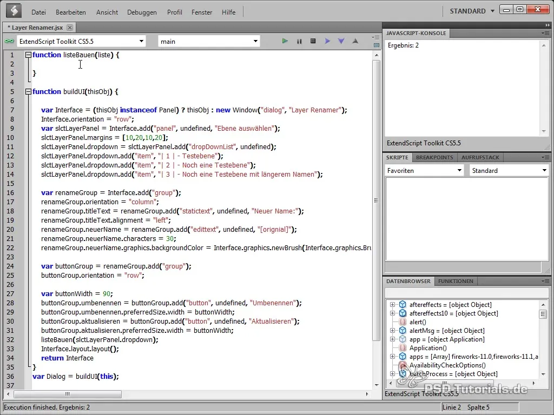Click the editor vertical scrollbar thumb

(377, 200)
